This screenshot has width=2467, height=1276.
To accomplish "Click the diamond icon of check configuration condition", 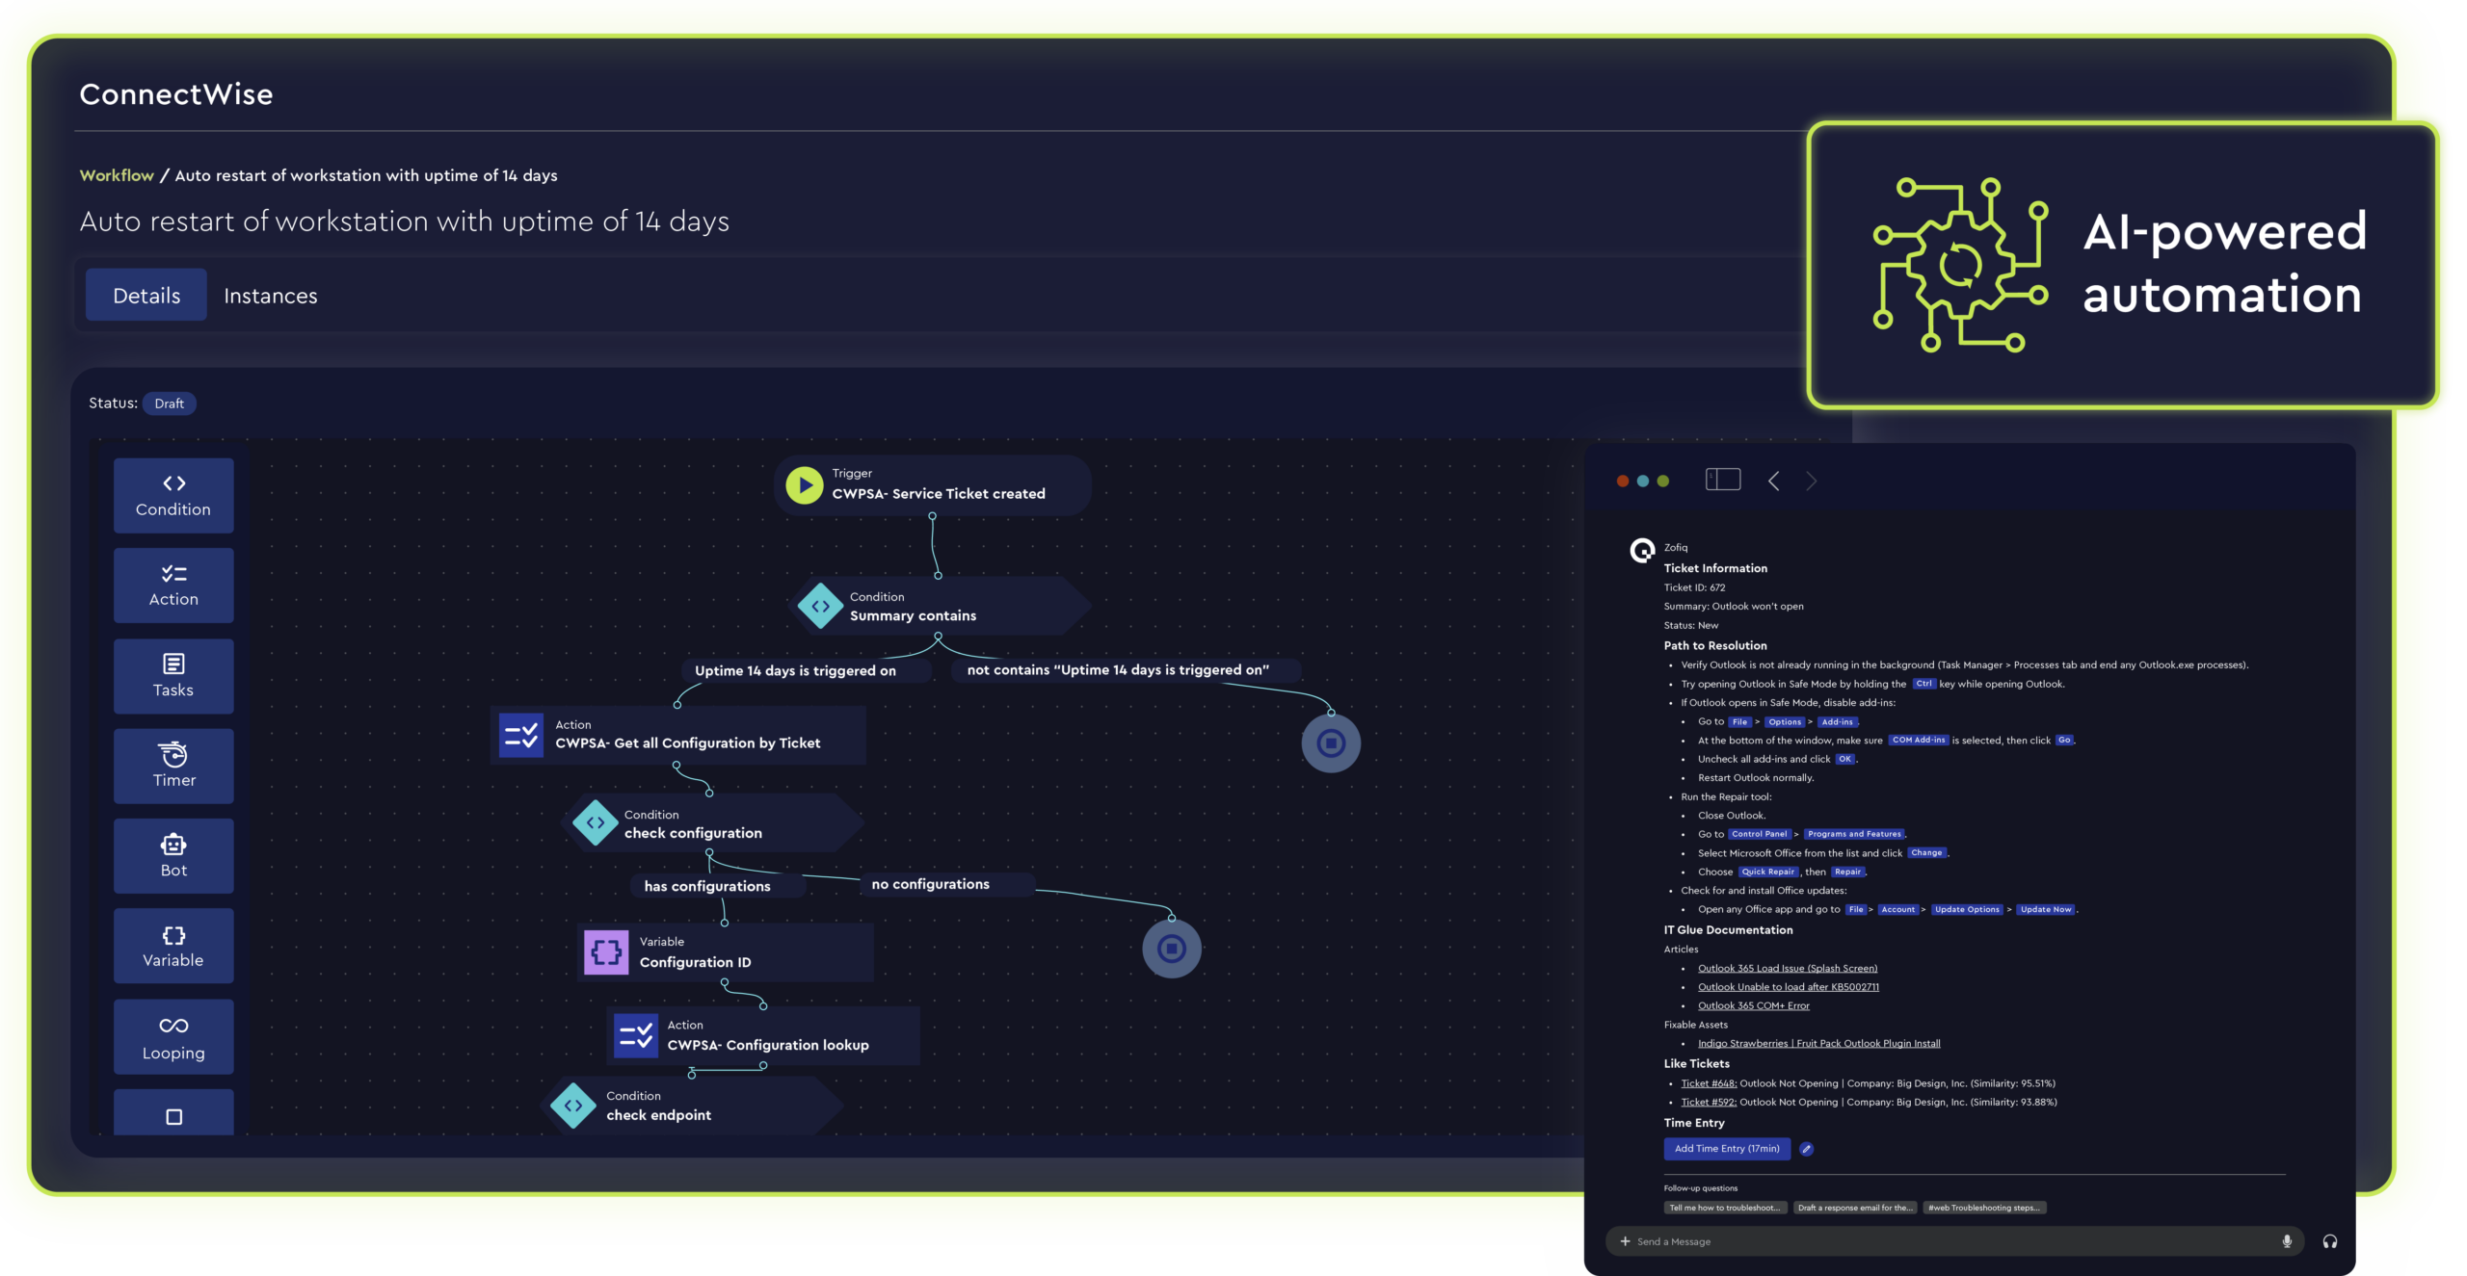I will (x=596, y=823).
